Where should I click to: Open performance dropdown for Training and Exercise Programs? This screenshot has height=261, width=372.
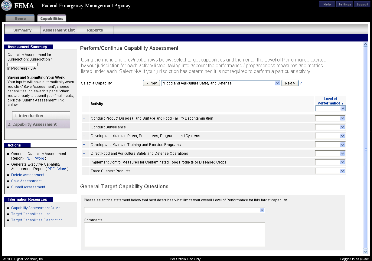point(330,145)
